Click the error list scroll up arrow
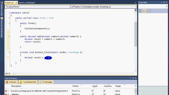 click(x=135, y=86)
